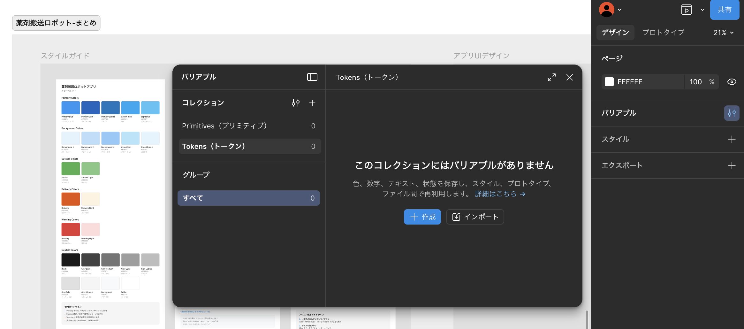This screenshot has width=744, height=329.
Task: Click the アプリUIデザイン frame label
Action: pyautogui.click(x=481, y=56)
